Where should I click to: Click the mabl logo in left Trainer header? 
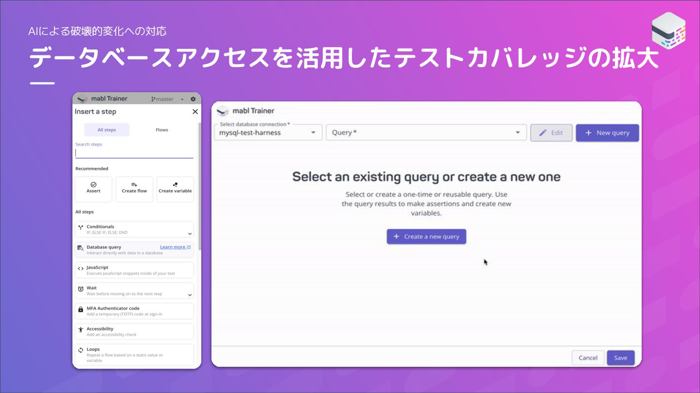coord(83,98)
